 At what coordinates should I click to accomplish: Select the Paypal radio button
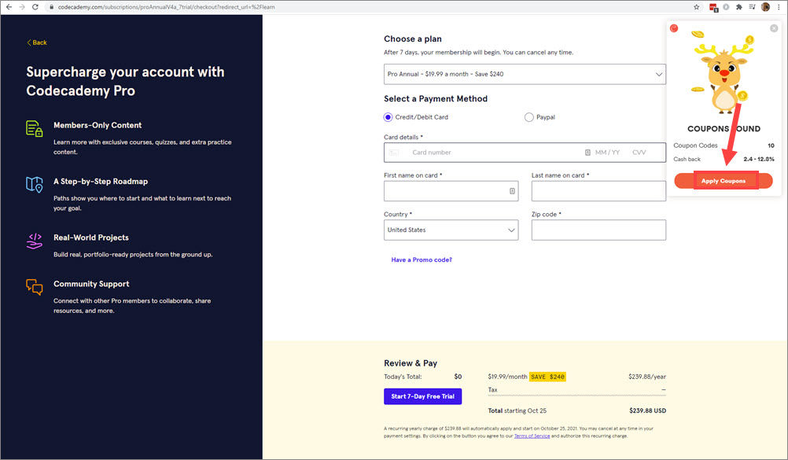[528, 117]
